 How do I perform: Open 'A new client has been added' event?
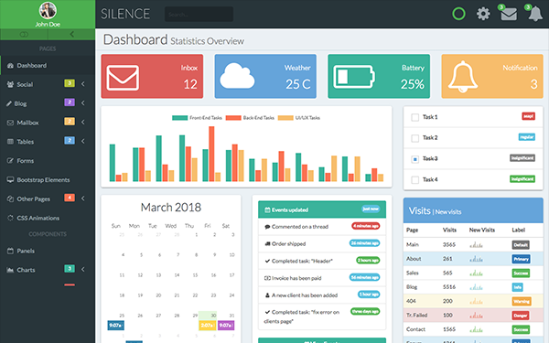point(322,295)
